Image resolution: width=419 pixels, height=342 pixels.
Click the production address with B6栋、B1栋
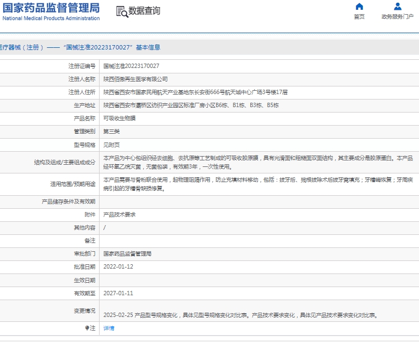(191, 105)
